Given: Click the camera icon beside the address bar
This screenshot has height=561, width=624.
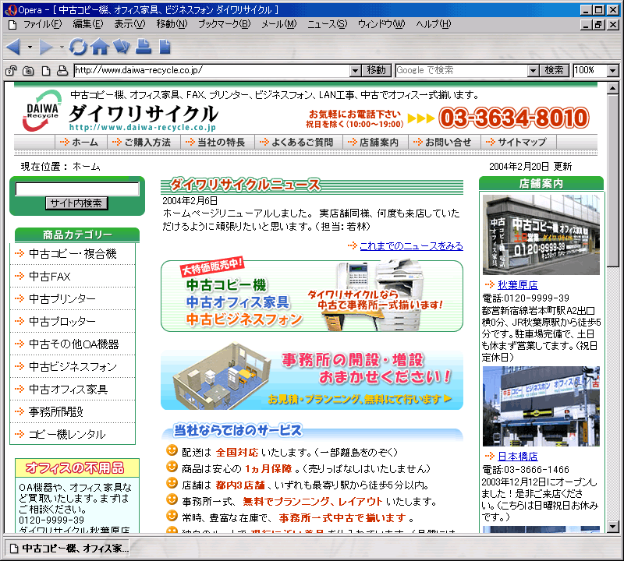Looking at the screenshot, I should point(28,71).
